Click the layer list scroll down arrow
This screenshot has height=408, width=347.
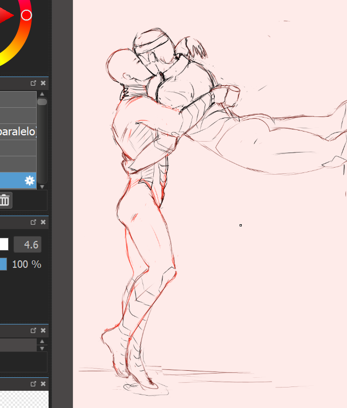pyautogui.click(x=42, y=186)
